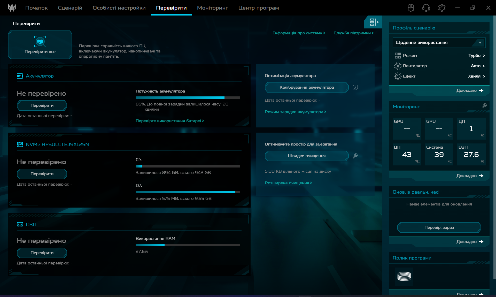Viewport: 496px width, 297px height.
Task: Click the info icon near Калібрування акумулятора
Action: pos(355,87)
